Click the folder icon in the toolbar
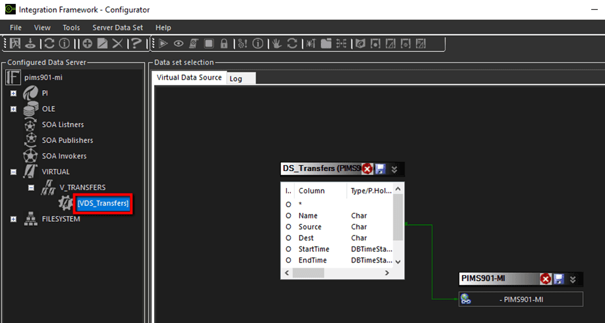605x323 pixels. click(x=326, y=43)
